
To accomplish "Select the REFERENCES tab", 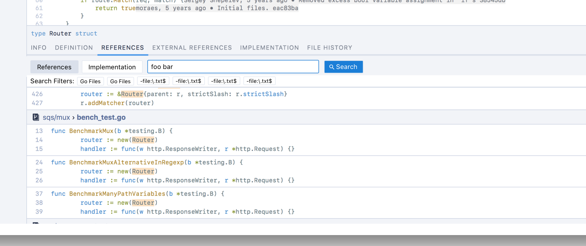I will click(x=123, y=48).
